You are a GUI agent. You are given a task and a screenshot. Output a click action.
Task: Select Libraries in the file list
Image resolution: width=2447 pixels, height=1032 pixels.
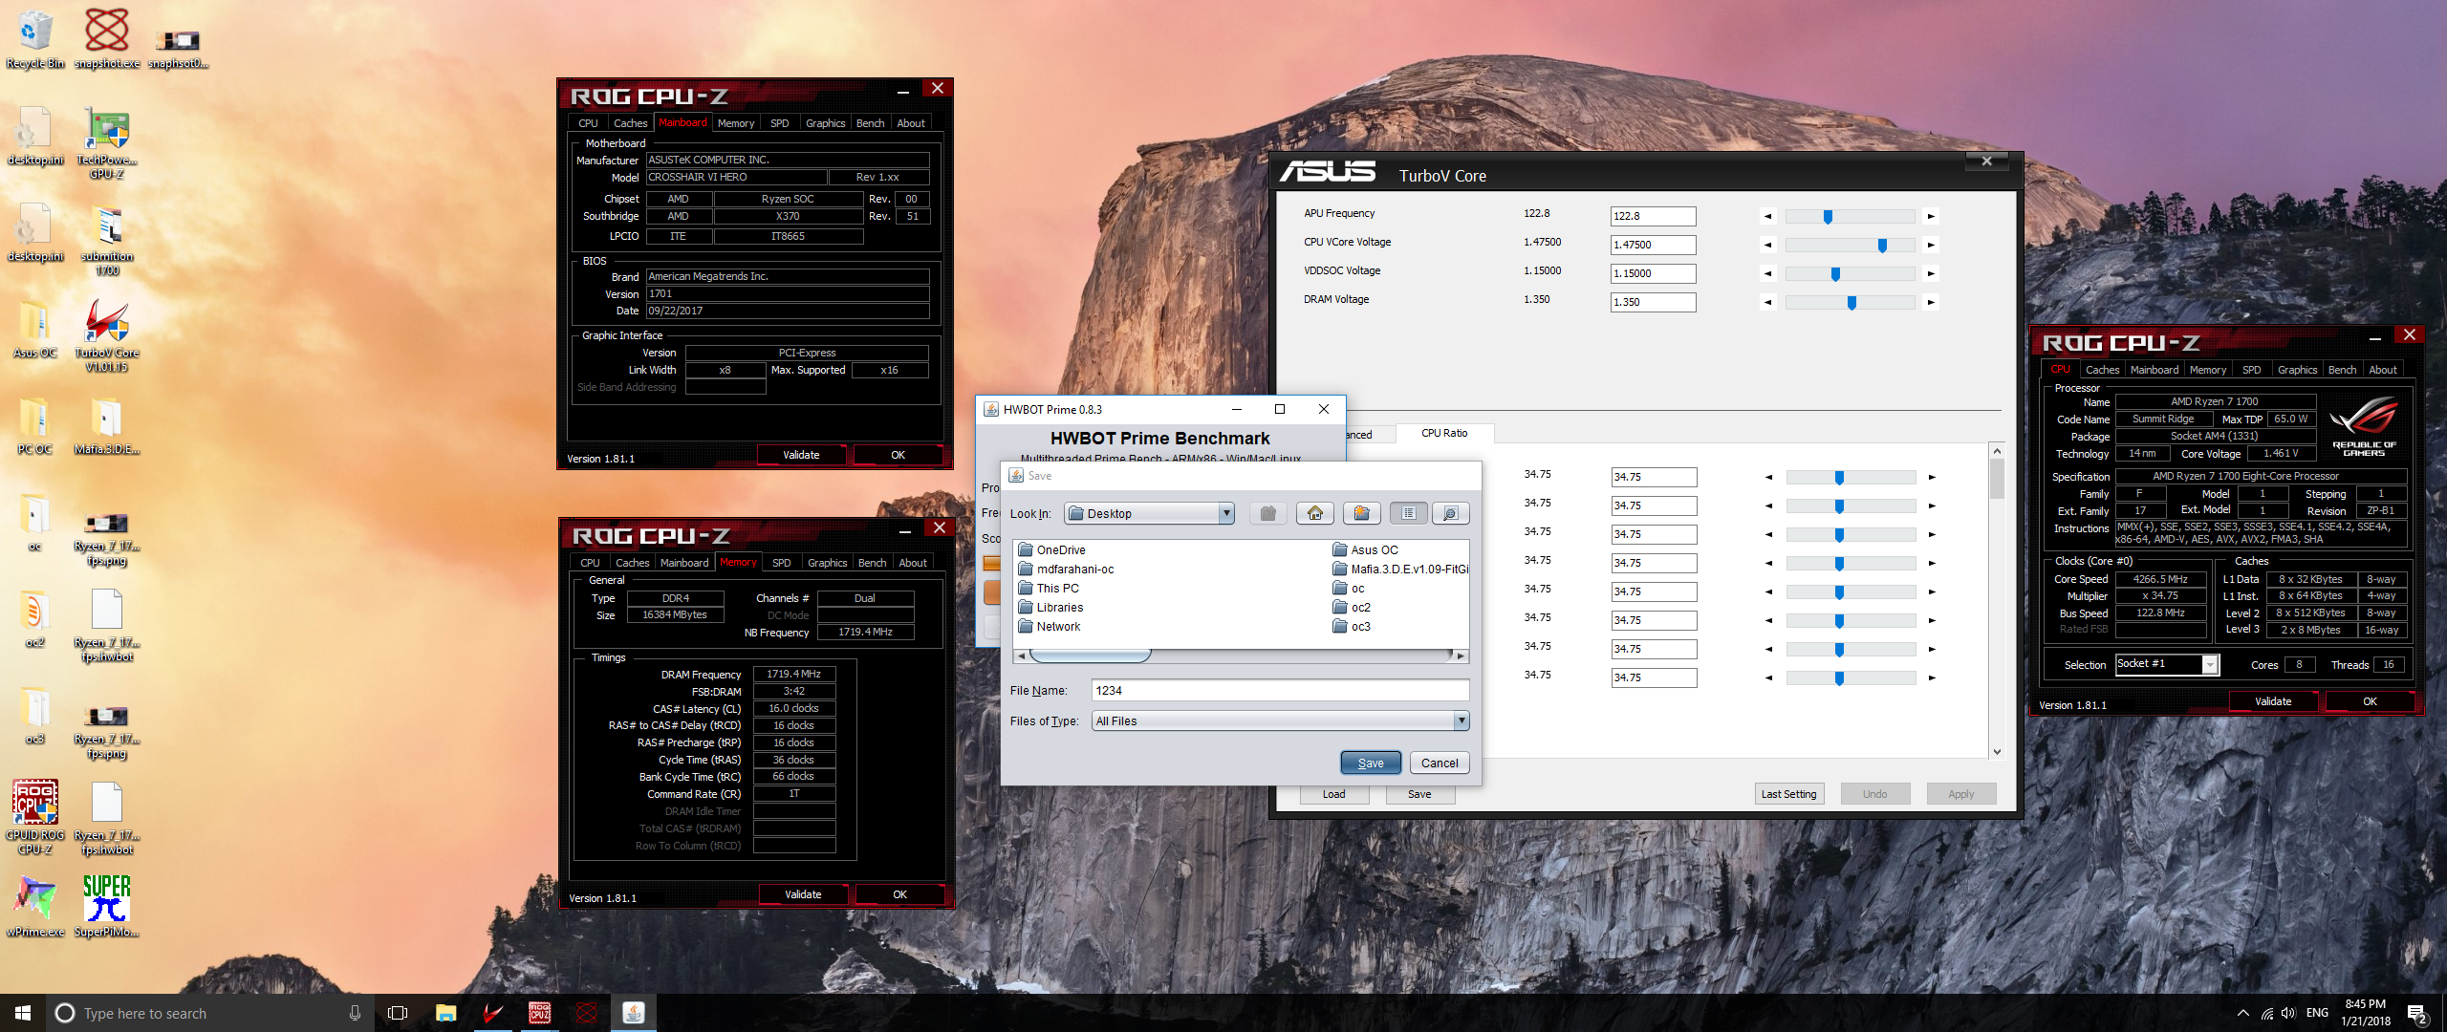pos(1050,607)
